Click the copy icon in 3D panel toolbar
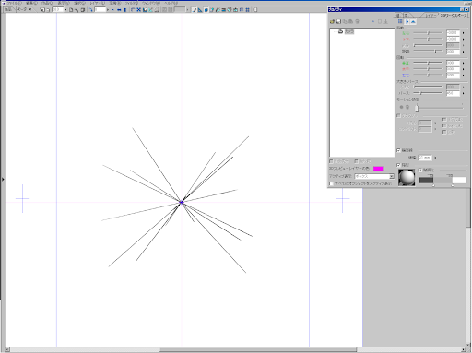 pyautogui.click(x=345, y=21)
